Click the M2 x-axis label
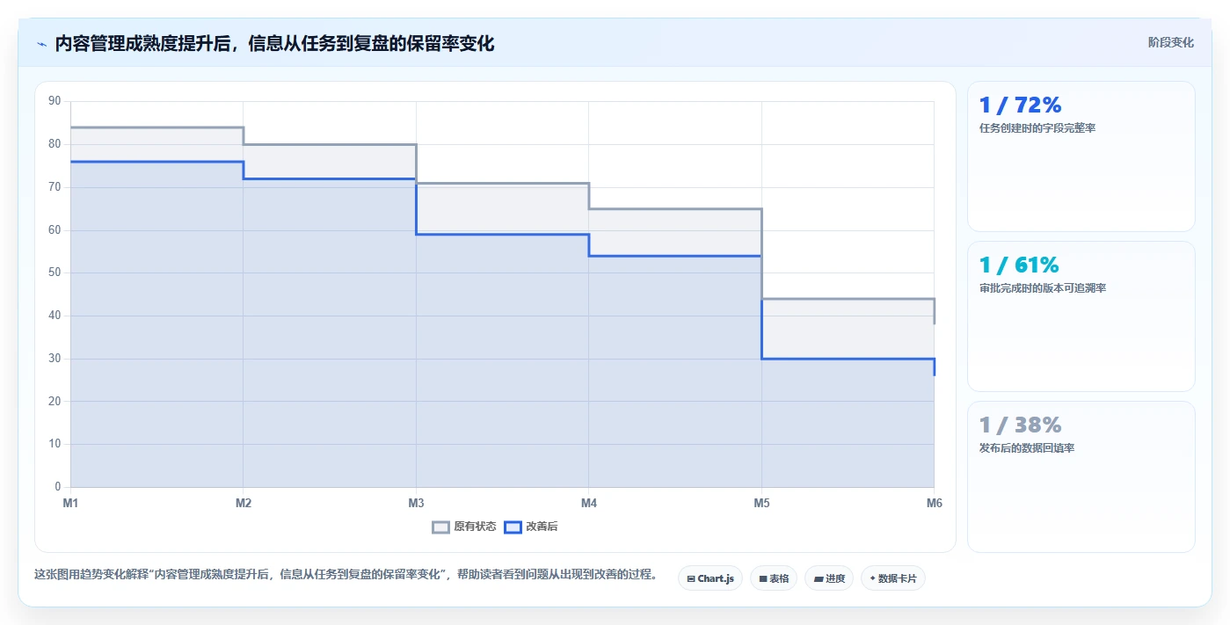 coord(244,504)
